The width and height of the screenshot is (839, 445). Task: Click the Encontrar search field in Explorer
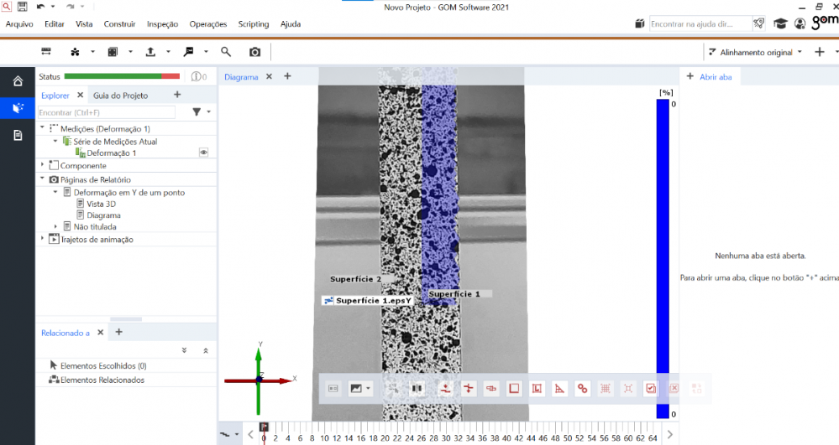point(107,112)
